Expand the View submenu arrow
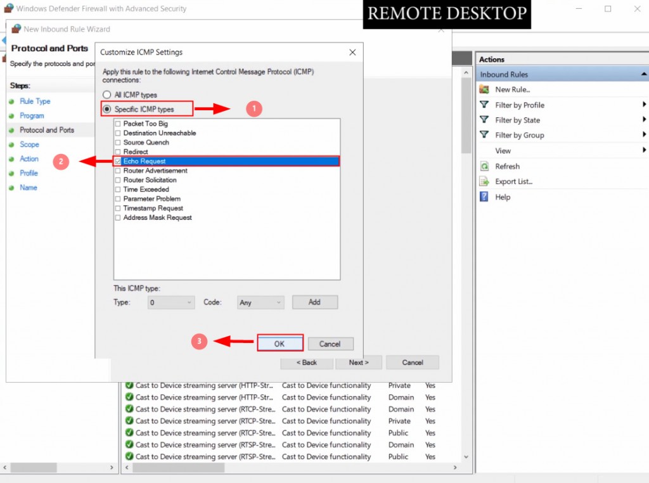 (644, 150)
